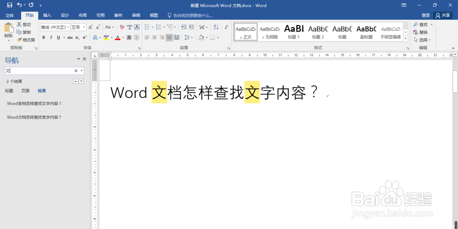Clear all formatting eraser icon
Image resolution: width=458 pixels, height=229 pixels.
122,27
